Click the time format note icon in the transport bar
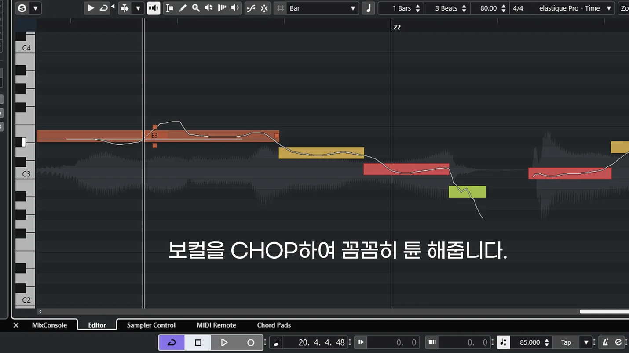 (276, 342)
